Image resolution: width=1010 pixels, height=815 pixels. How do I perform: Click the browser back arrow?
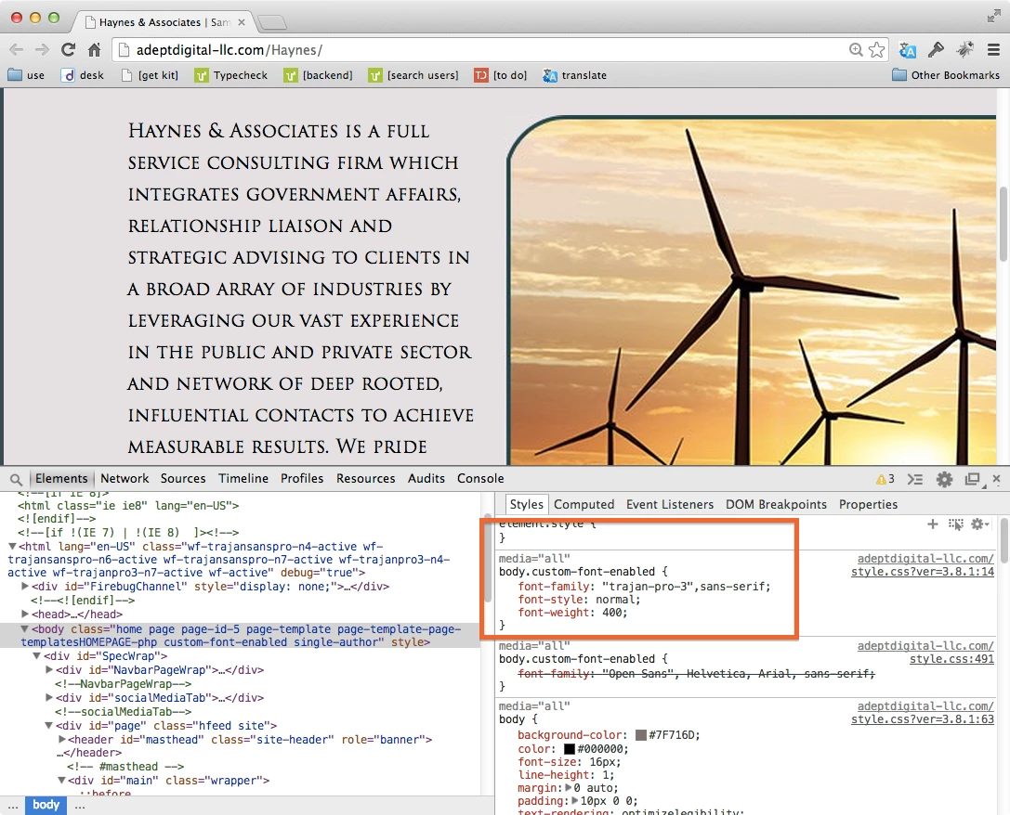(17, 50)
